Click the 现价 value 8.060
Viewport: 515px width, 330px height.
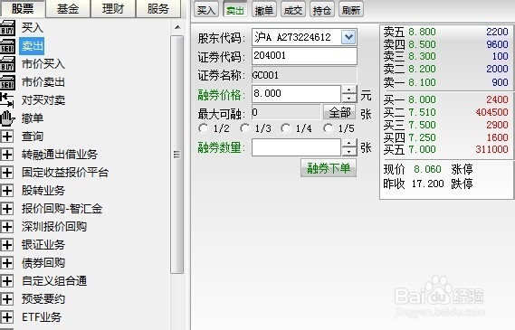(x=427, y=169)
